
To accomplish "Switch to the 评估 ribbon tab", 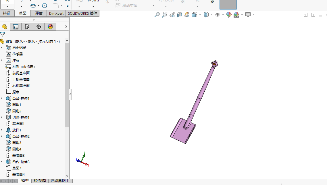I will point(39,13).
